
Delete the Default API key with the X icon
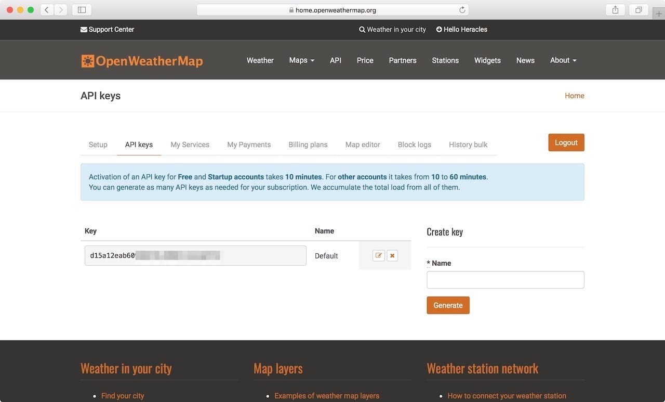(392, 255)
